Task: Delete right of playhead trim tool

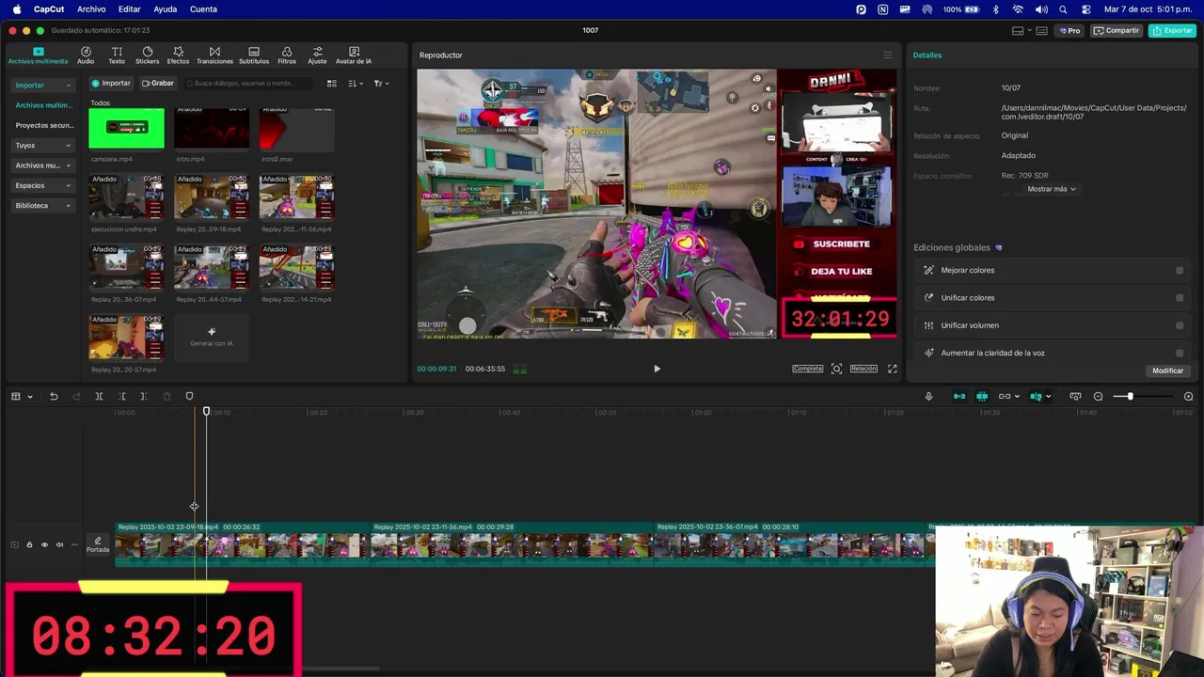Action: click(144, 397)
